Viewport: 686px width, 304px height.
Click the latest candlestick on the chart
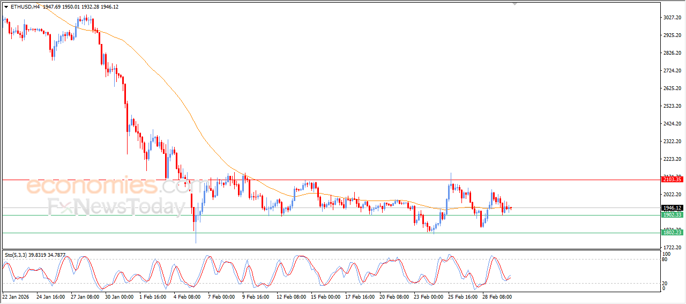[511, 208]
